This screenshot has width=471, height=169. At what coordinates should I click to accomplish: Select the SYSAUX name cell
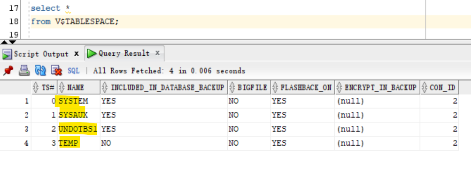pyautogui.click(x=79, y=115)
